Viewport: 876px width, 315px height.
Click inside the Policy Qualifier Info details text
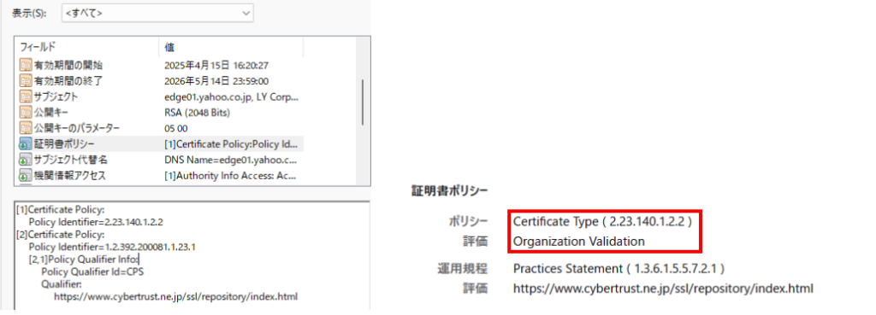(x=84, y=259)
